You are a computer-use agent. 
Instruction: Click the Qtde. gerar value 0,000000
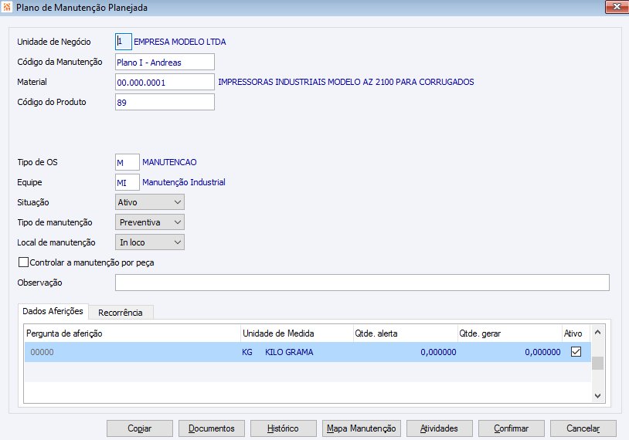(542, 352)
